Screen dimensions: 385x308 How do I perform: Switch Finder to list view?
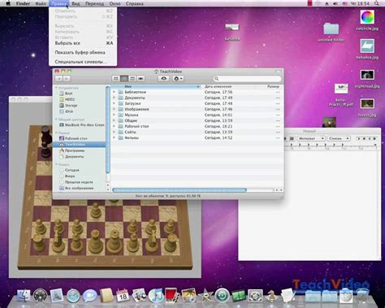(x=124, y=79)
